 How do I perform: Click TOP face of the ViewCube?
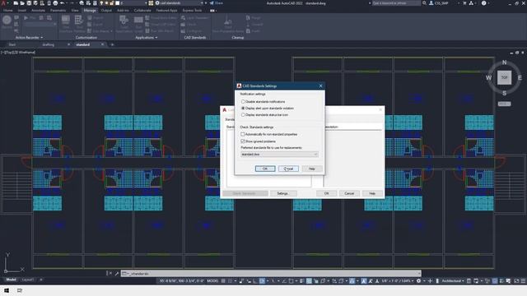[504, 77]
